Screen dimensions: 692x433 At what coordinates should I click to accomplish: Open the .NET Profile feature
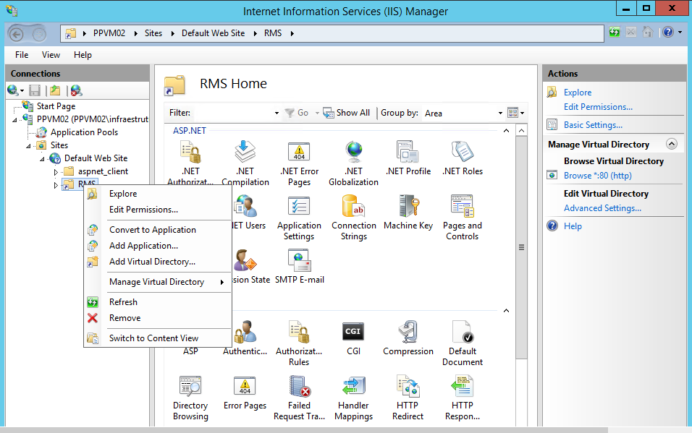coord(408,158)
